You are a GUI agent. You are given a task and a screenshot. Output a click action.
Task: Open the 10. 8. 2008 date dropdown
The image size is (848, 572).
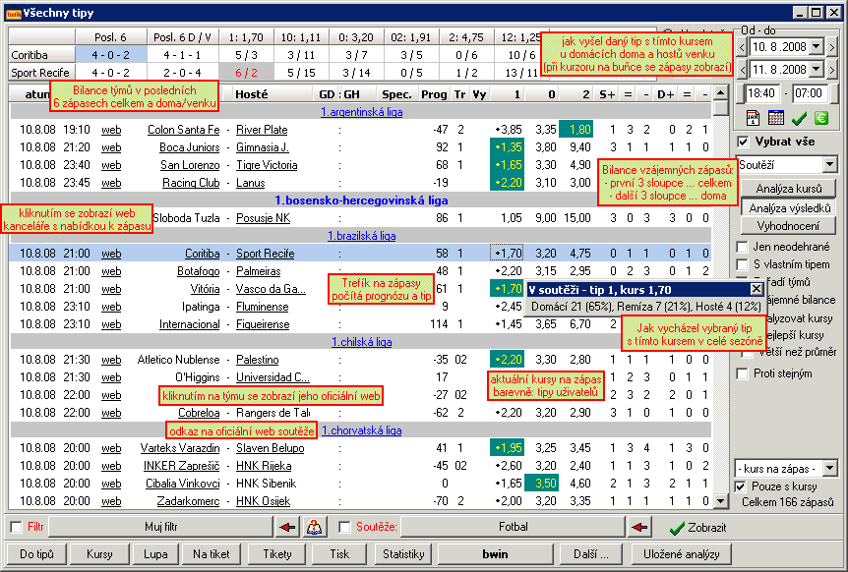(817, 47)
